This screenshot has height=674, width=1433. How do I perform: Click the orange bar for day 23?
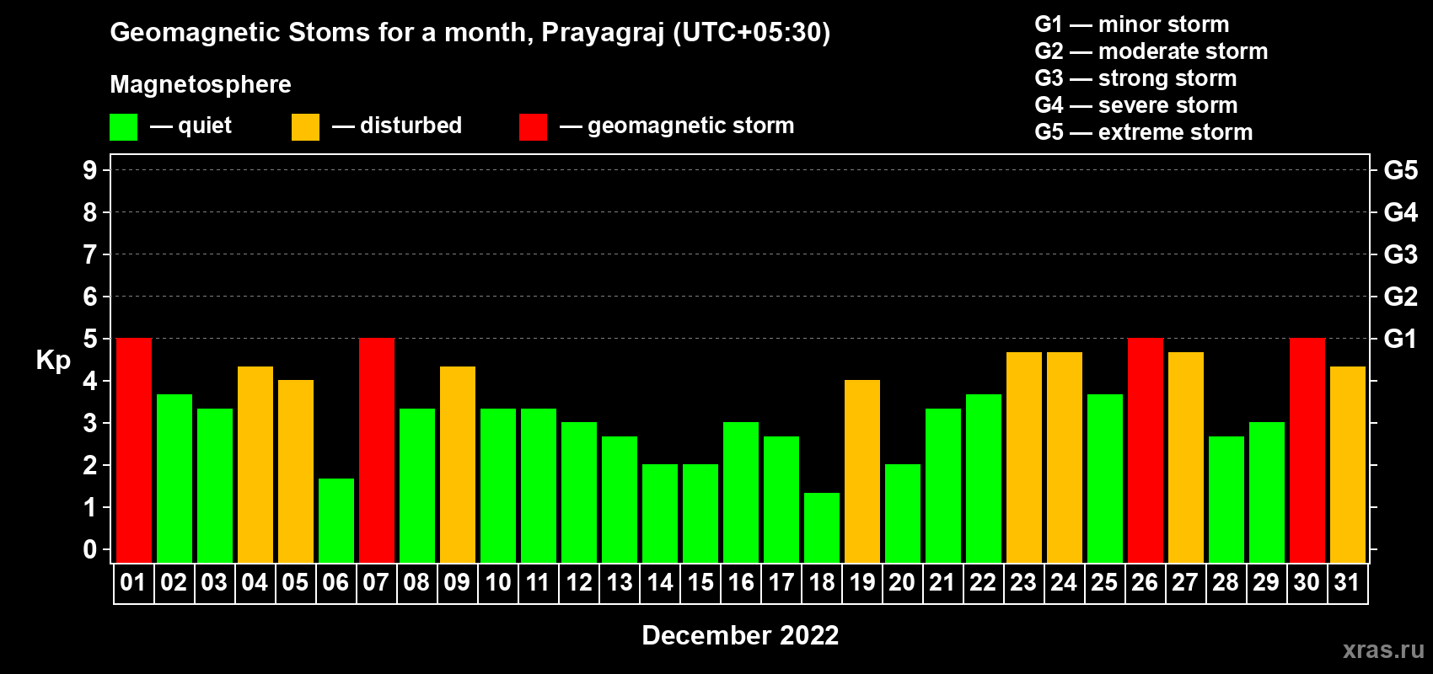1024,457
